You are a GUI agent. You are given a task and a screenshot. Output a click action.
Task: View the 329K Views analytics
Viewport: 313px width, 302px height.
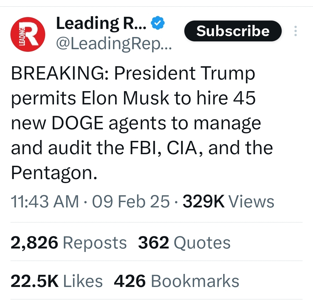point(228,201)
